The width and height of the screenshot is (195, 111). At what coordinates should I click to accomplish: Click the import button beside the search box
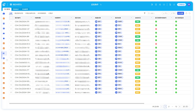coord(165,13)
